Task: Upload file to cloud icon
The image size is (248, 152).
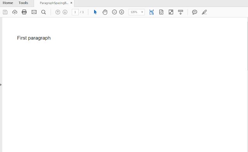Action: click(15, 12)
